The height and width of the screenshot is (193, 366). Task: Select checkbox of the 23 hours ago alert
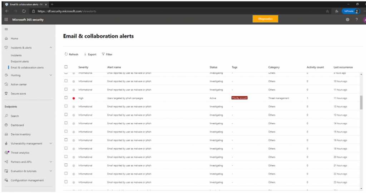point(66,182)
